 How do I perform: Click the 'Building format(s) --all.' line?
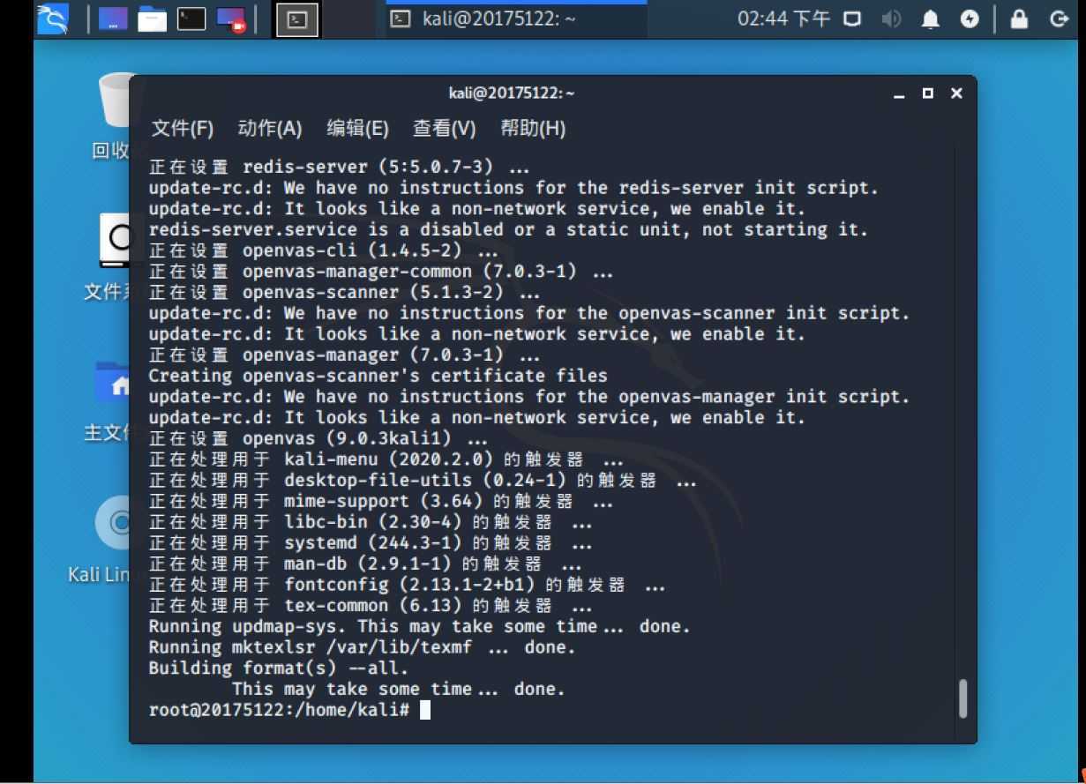(278, 668)
